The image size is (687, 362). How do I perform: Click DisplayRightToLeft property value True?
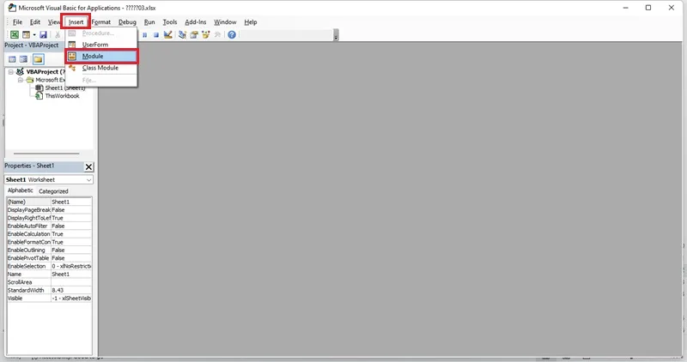tap(71, 218)
